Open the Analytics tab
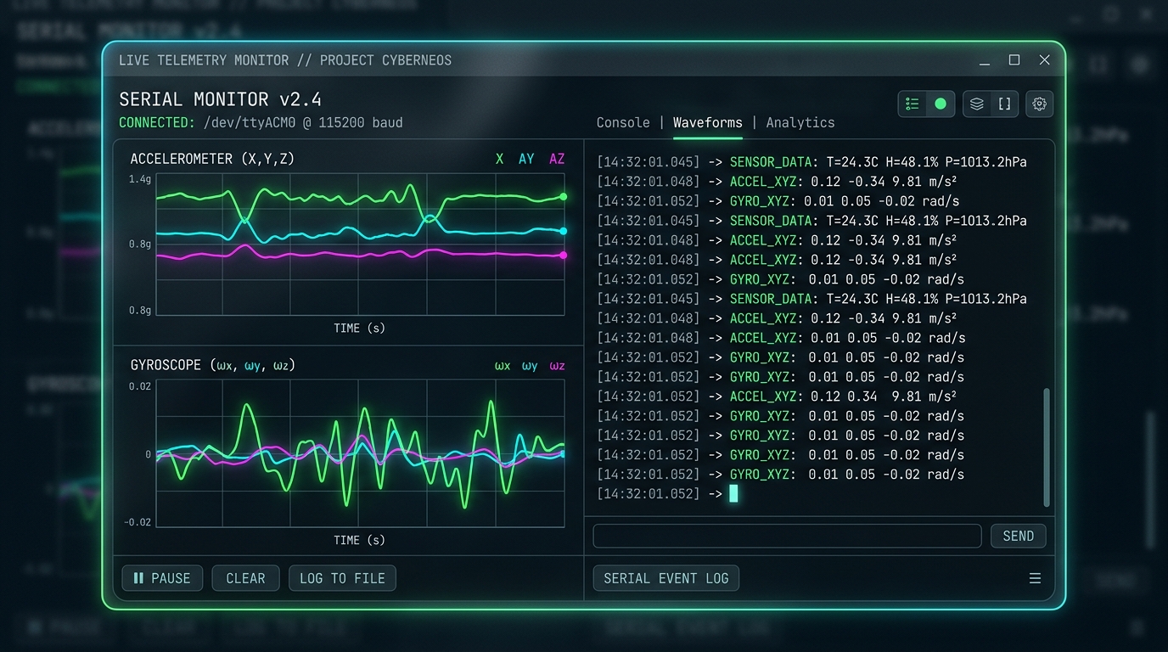This screenshot has height=652, width=1168. click(x=800, y=122)
